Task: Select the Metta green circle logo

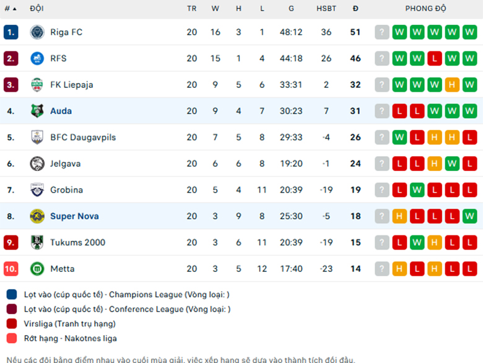Action: click(x=37, y=269)
